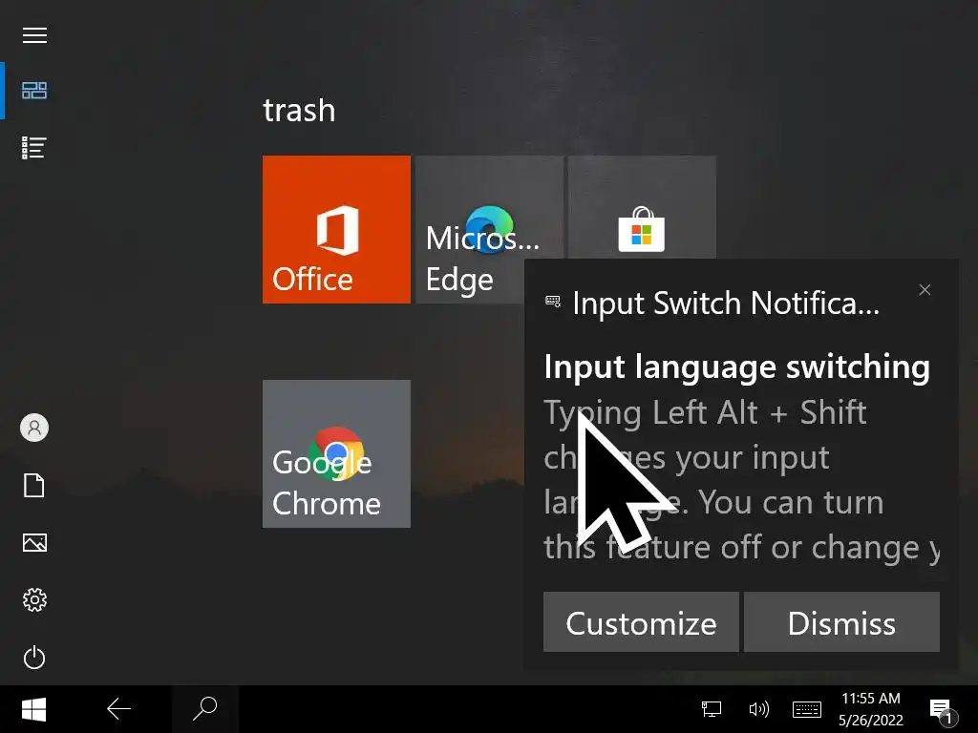Show the all apps list view
This screenshot has height=733, width=978.
pos(34,148)
